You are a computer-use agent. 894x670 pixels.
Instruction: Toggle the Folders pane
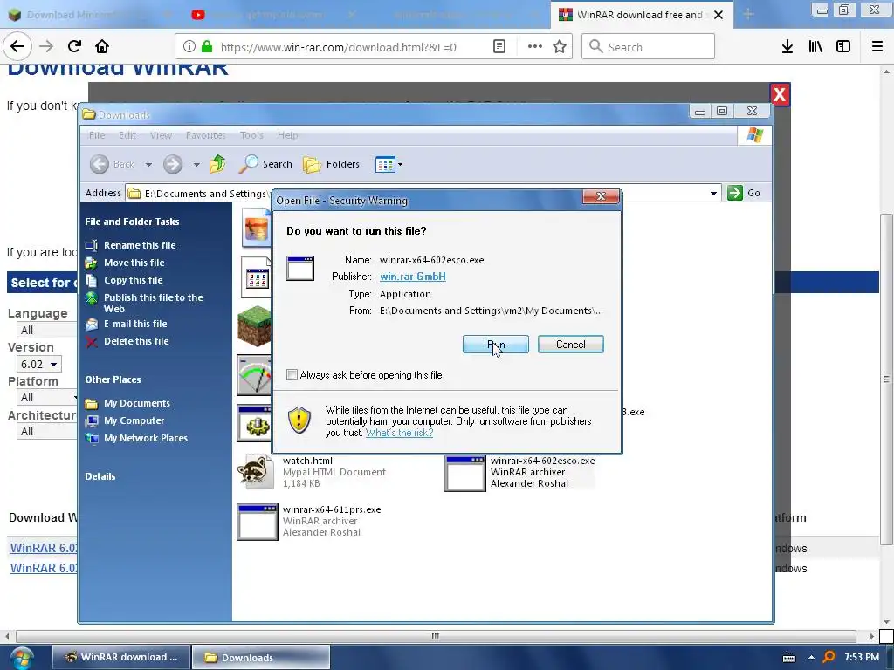tap(331, 164)
